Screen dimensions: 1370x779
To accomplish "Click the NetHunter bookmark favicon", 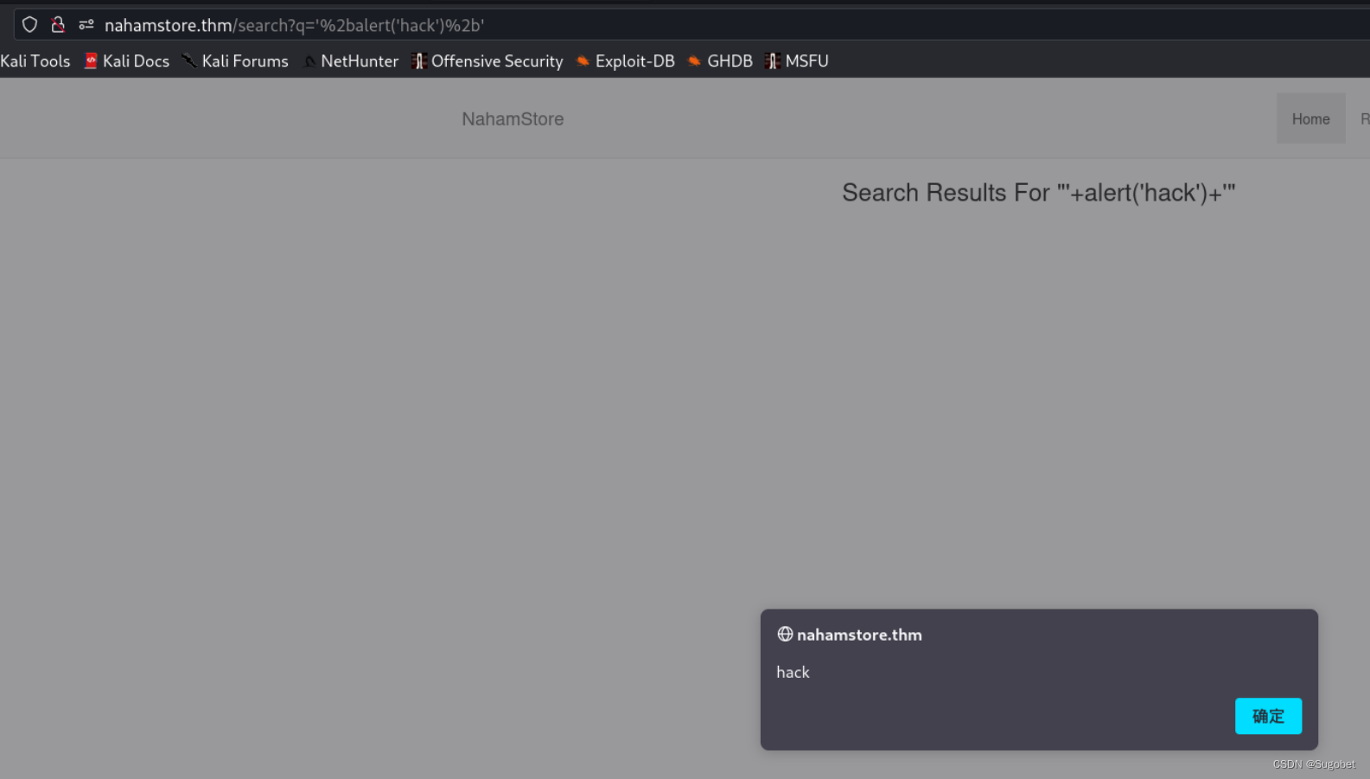I will tap(309, 61).
